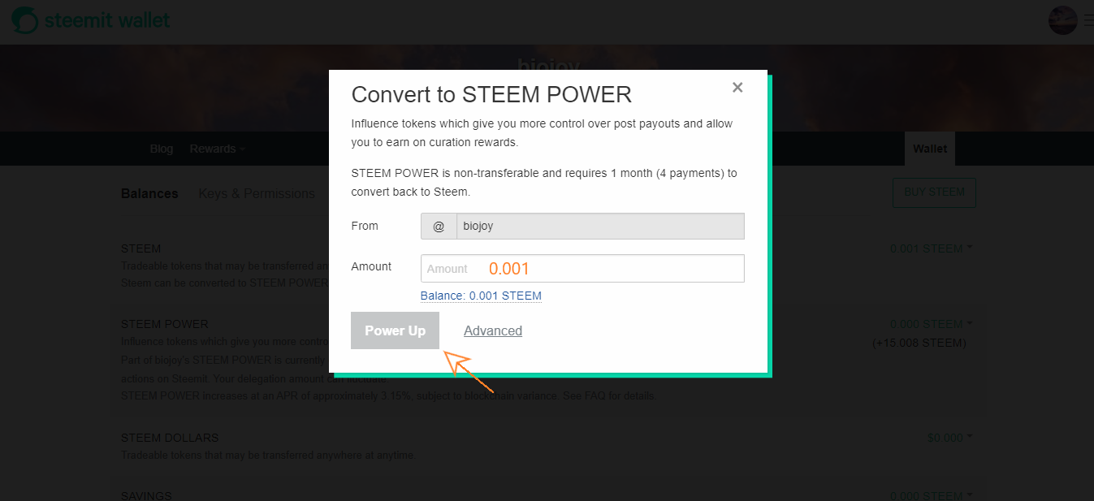Click the Steemit Wallet logo icon
The image size is (1094, 501).
point(25,19)
